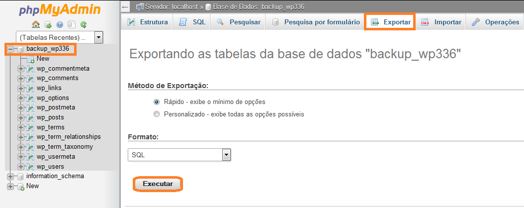Click the log out door icon
The width and height of the screenshot is (524, 208).
tap(48, 24)
